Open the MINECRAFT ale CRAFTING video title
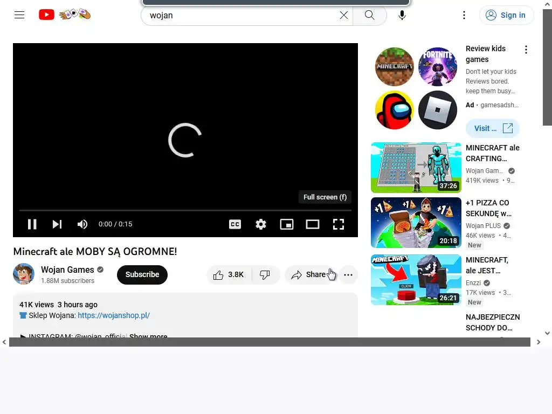This screenshot has height=414, width=552. point(493,153)
